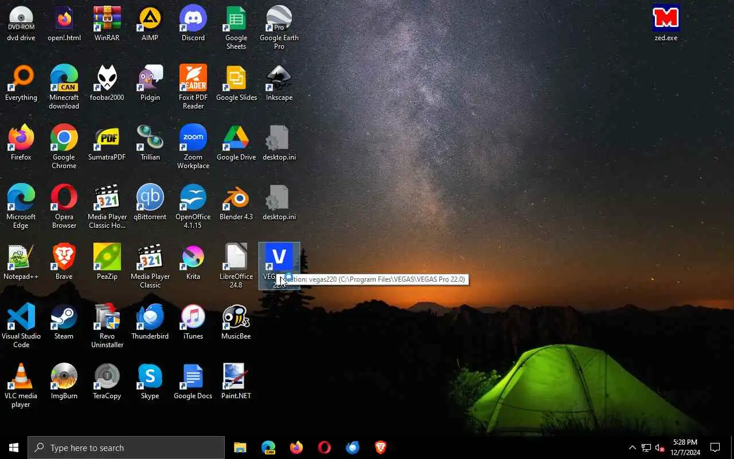Image resolution: width=734 pixels, height=459 pixels.
Task: Select the Google Chrome desktop shortcut
Action: coord(64,147)
